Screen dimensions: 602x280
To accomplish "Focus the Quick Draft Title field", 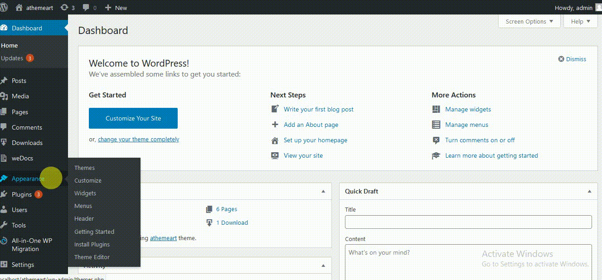I will point(468,222).
